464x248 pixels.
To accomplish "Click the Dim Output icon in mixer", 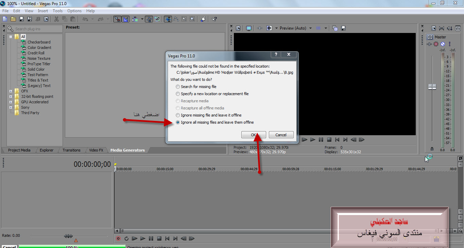I will click(x=450, y=28).
